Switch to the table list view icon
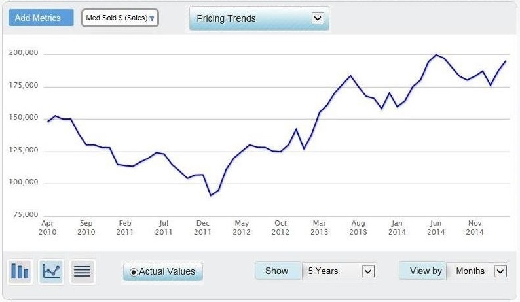The height and width of the screenshot is (302, 520). click(82, 271)
